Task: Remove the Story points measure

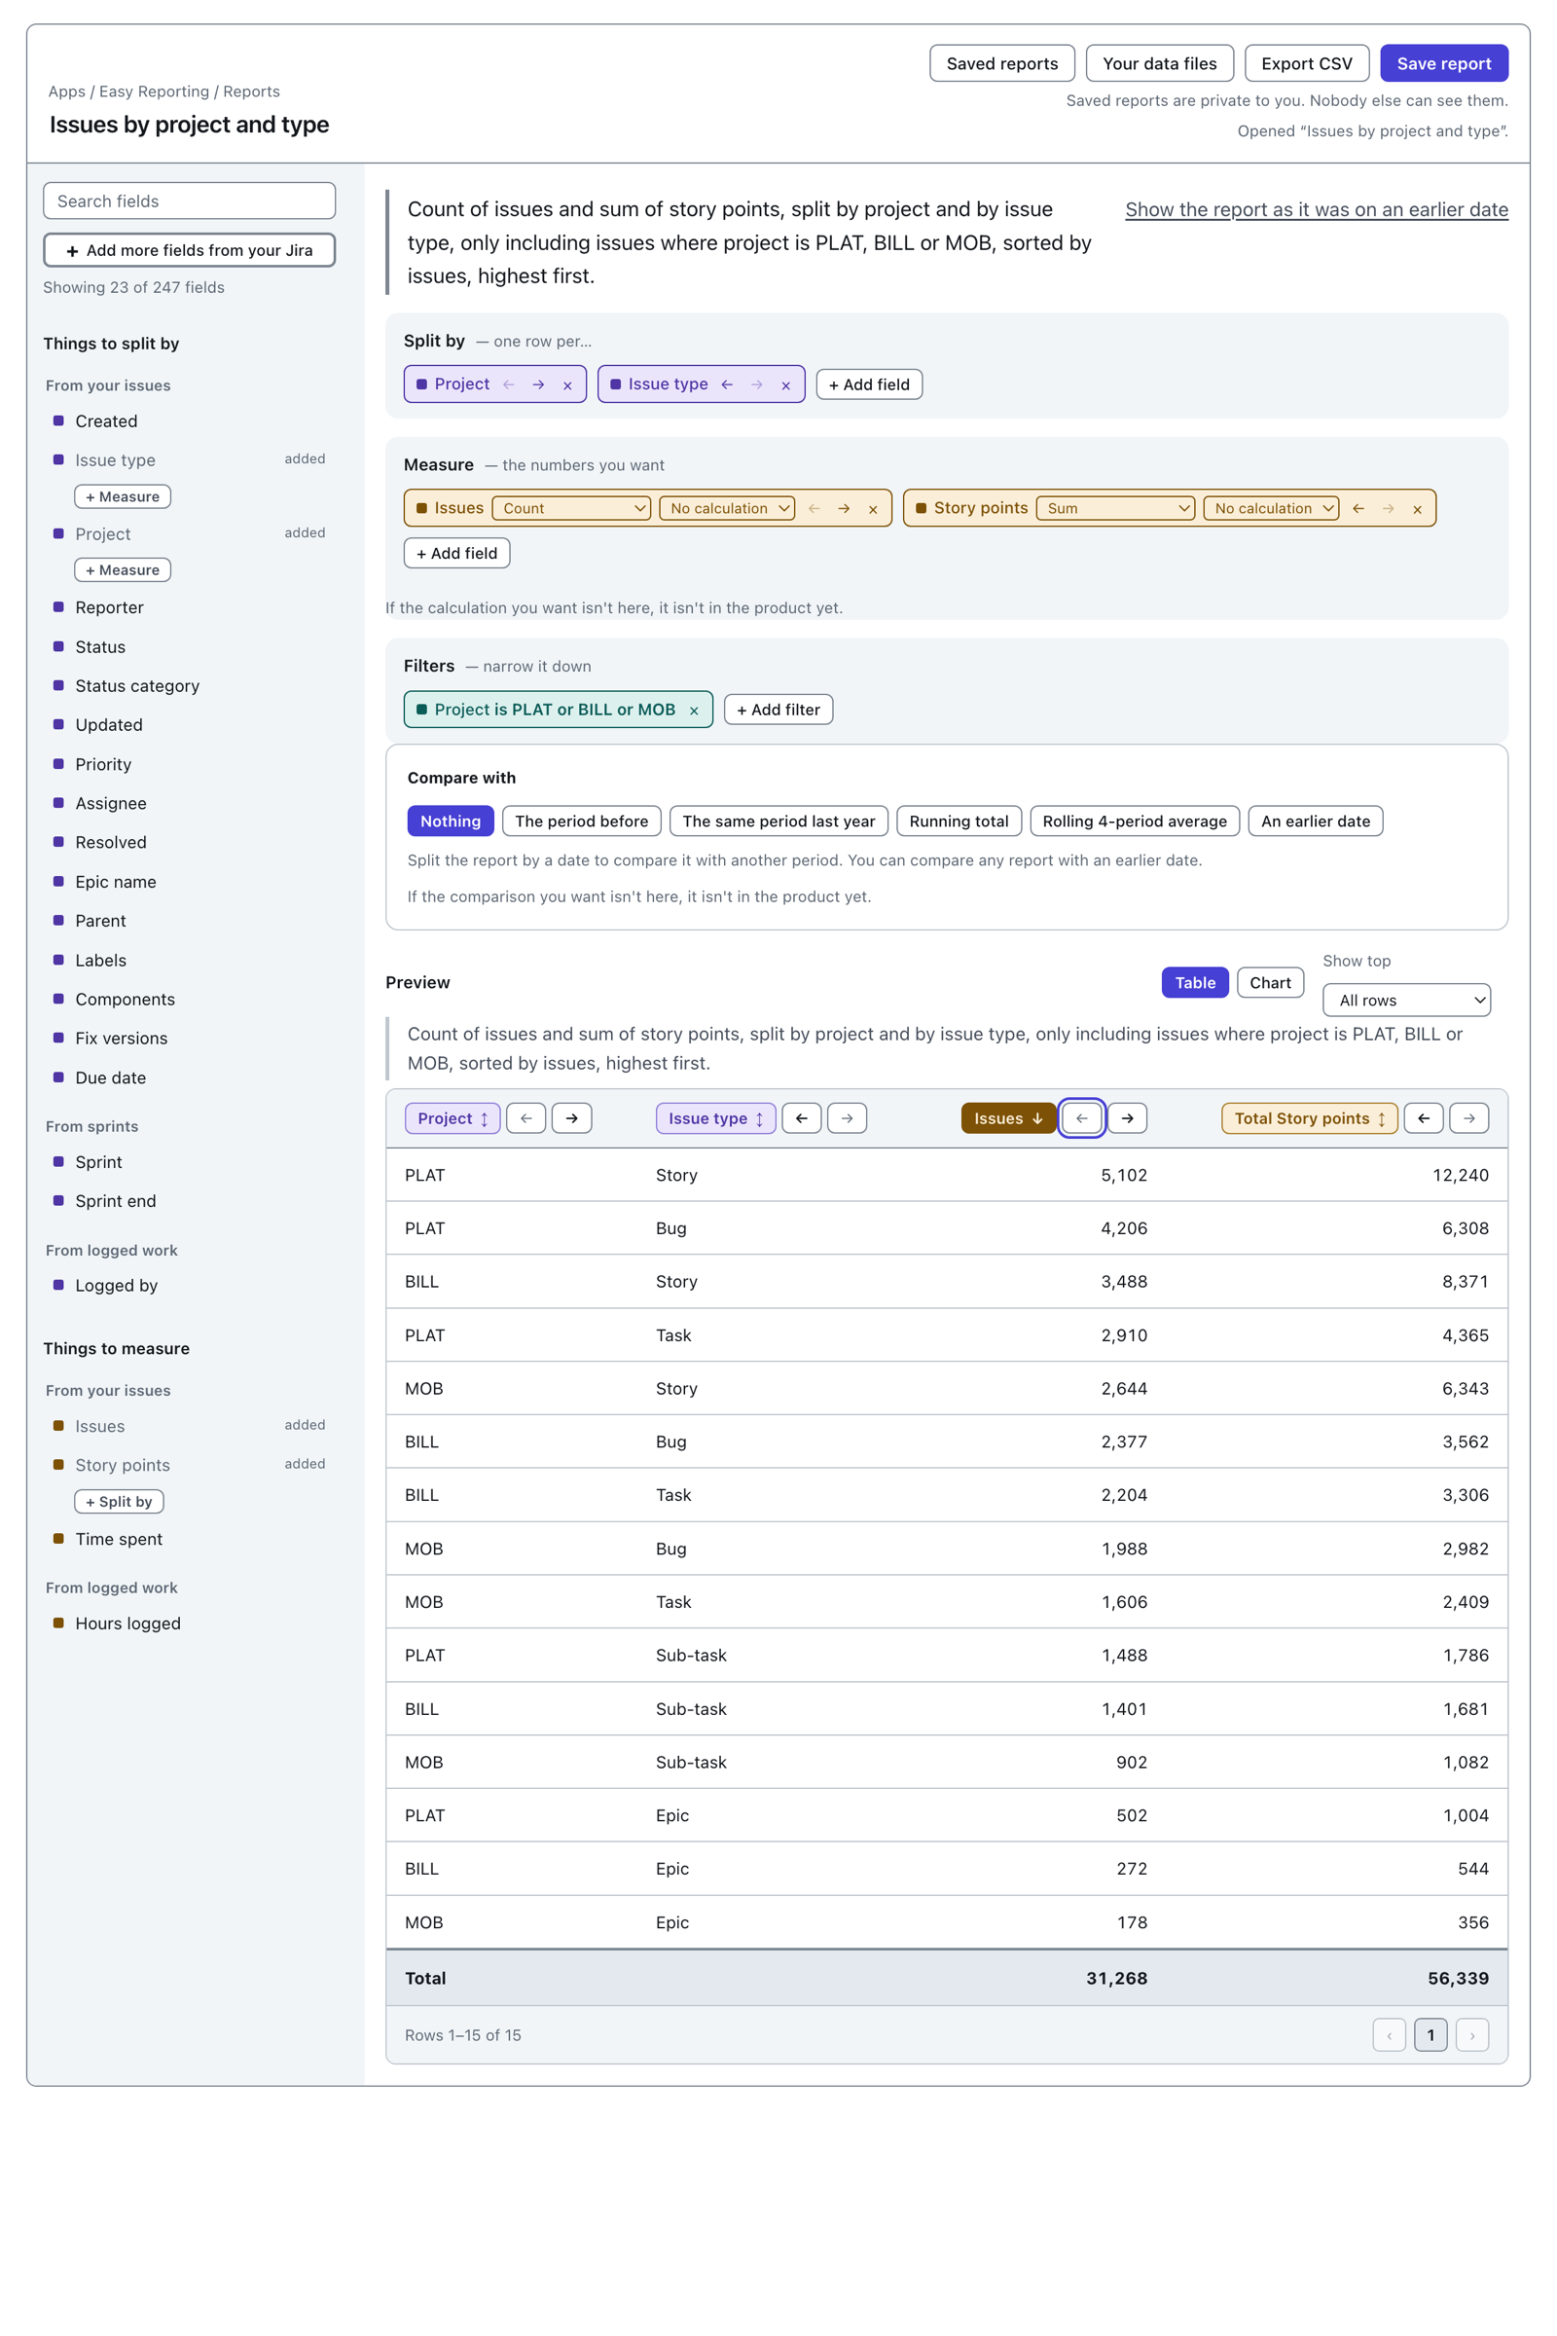Action: click(1417, 508)
